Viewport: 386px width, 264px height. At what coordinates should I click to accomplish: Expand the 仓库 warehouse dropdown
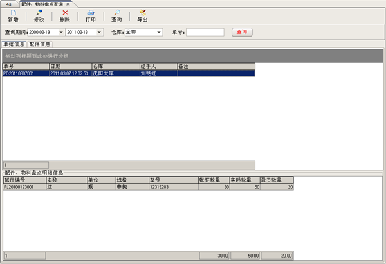point(158,31)
